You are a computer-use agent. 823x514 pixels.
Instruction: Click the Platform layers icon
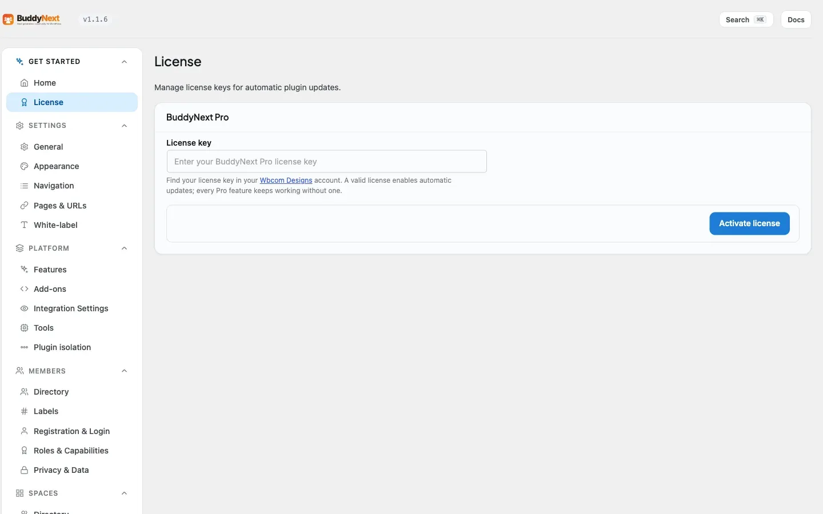19,248
